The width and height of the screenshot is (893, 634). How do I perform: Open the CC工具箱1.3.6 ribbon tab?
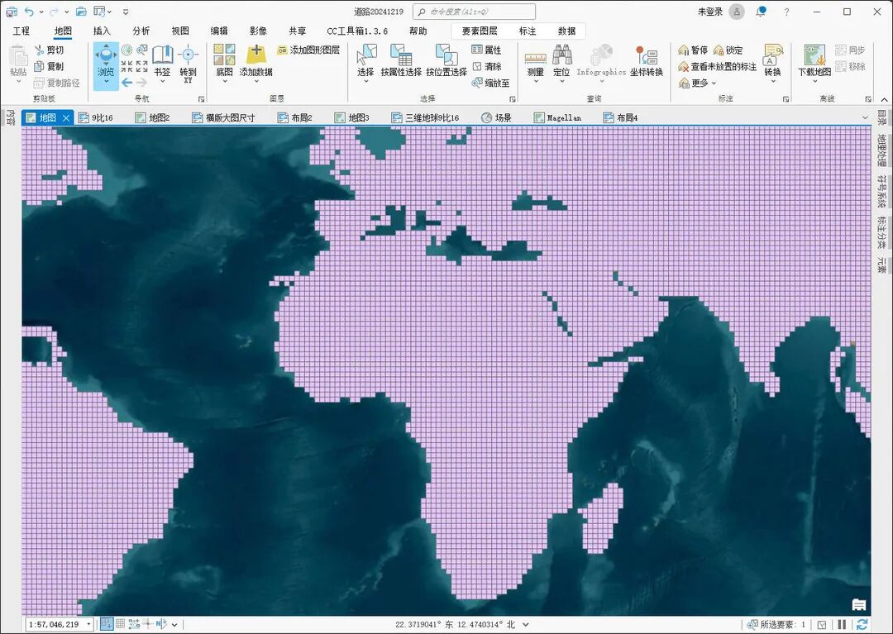point(357,31)
